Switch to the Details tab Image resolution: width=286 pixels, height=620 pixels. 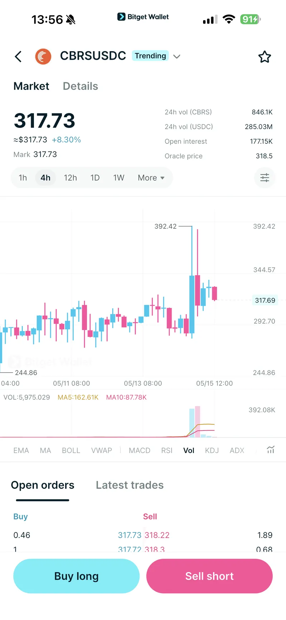coord(80,86)
